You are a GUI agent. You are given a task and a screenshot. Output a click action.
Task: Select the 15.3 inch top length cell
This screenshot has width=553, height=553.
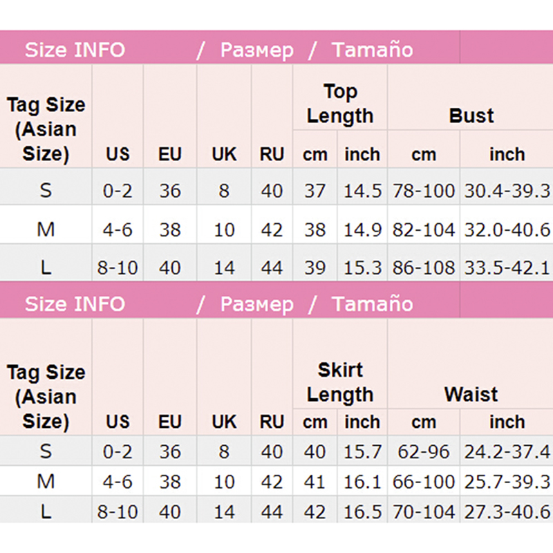(363, 267)
